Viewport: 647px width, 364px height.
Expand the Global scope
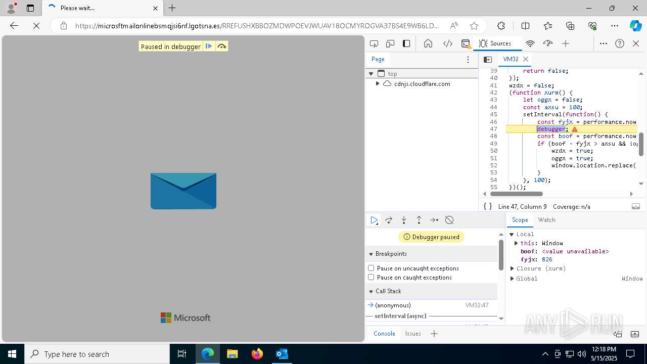coord(512,279)
